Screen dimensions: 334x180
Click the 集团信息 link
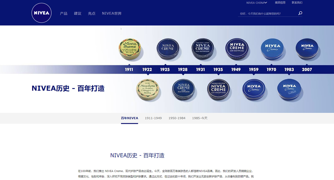280,3
